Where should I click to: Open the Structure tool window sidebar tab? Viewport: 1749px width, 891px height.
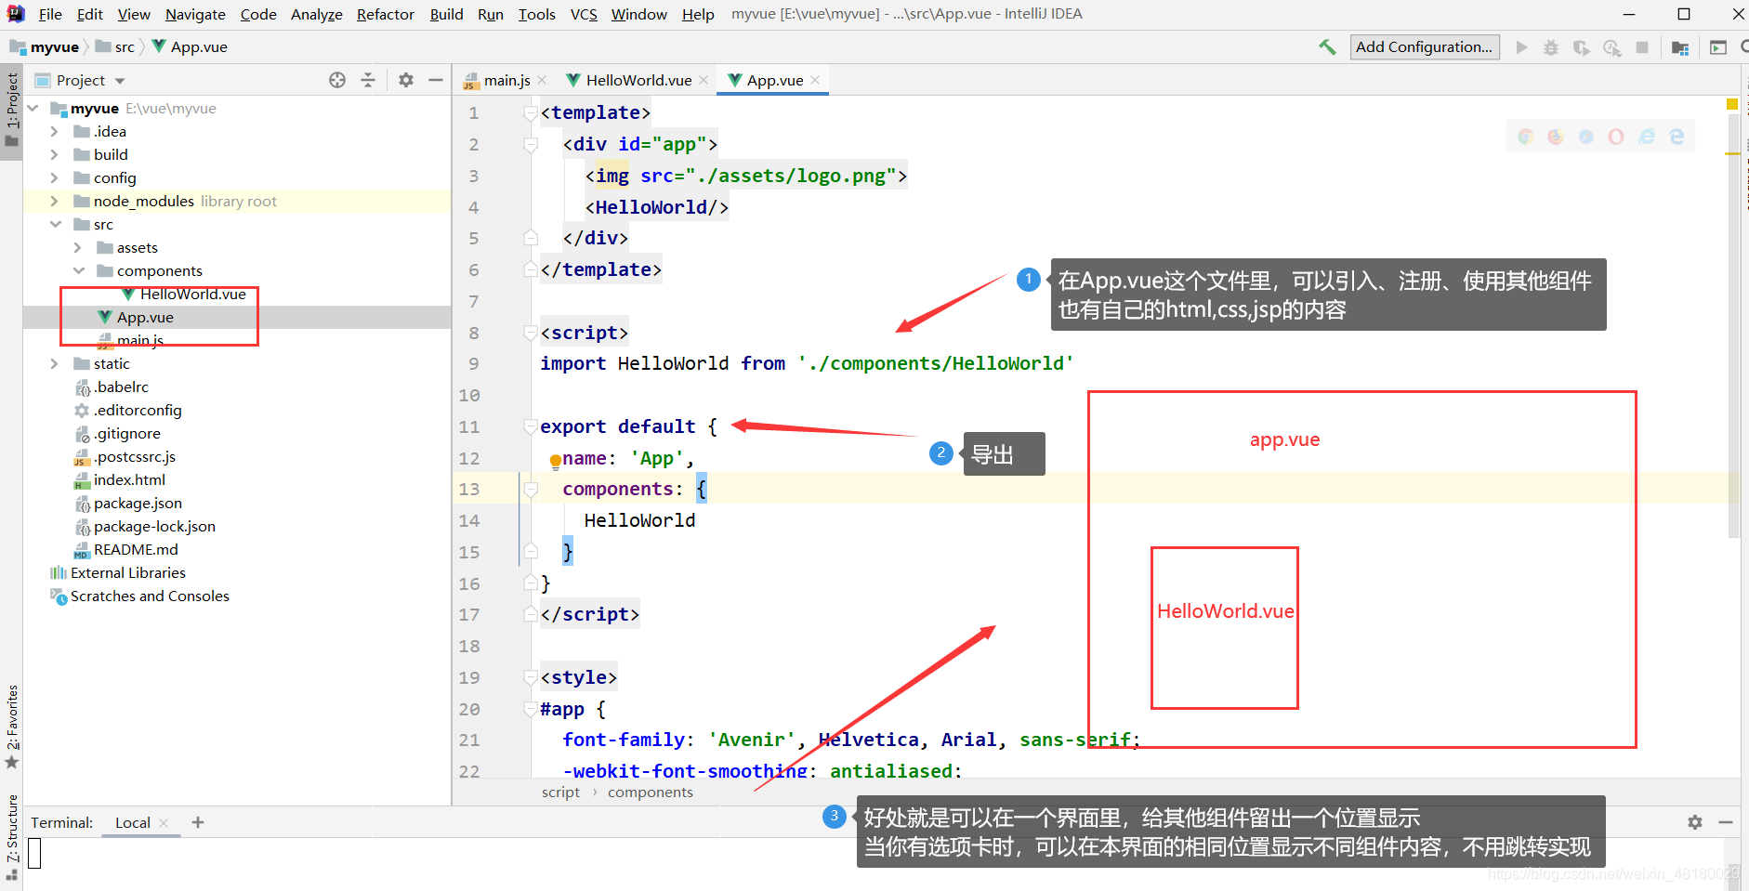[x=11, y=836]
